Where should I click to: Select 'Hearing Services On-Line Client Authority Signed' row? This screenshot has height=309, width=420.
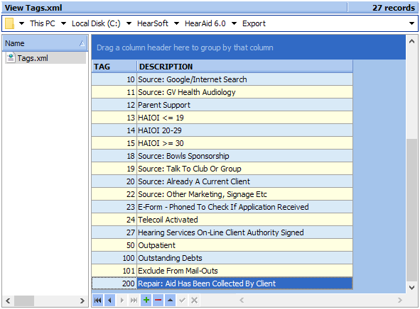click(222, 232)
